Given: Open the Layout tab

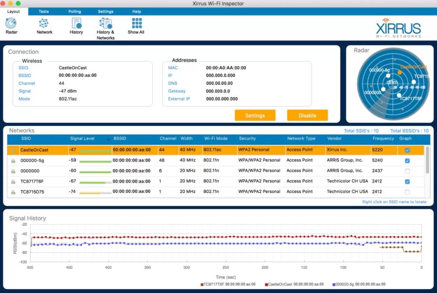Looking at the screenshot, I should (x=13, y=11).
